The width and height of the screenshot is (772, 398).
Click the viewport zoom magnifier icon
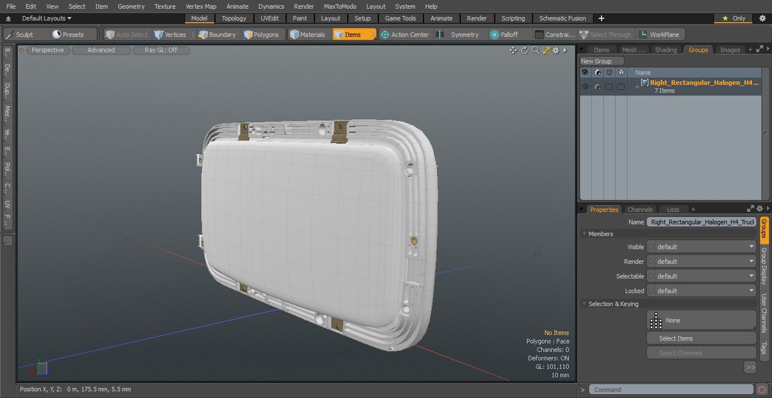tap(536, 50)
